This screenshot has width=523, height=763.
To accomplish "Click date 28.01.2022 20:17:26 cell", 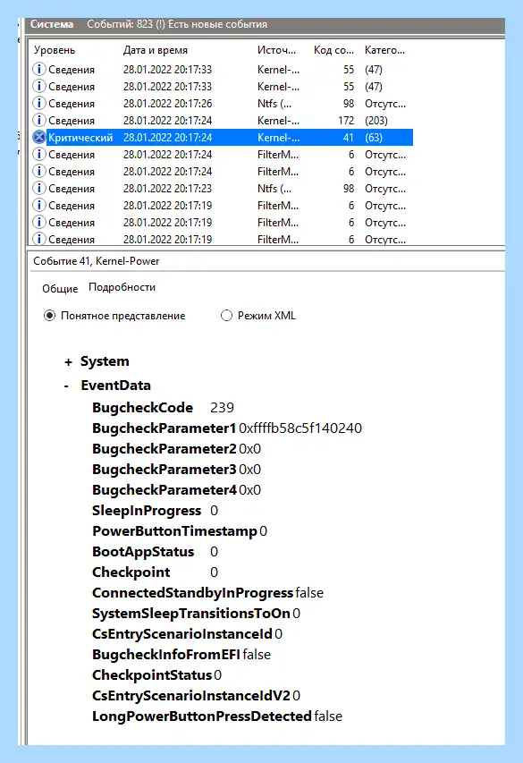I will [167, 104].
